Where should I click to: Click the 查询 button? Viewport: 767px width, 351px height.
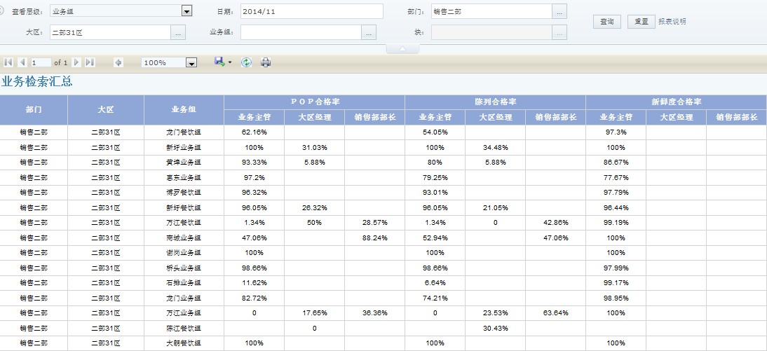pyautogui.click(x=607, y=22)
